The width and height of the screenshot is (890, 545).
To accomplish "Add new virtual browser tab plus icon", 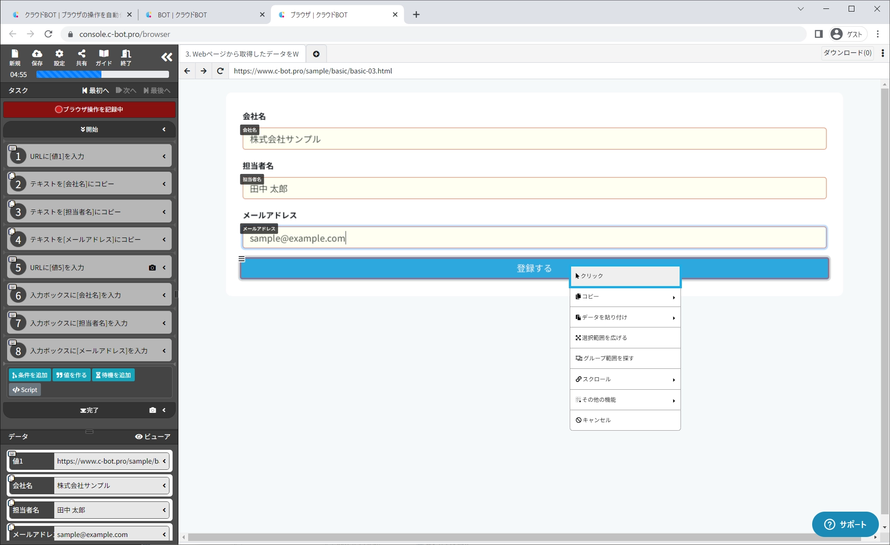I will click(x=316, y=54).
